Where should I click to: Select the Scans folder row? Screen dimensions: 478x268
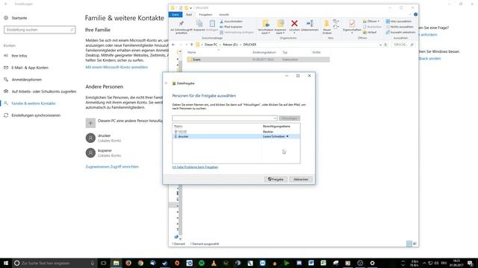[258, 60]
